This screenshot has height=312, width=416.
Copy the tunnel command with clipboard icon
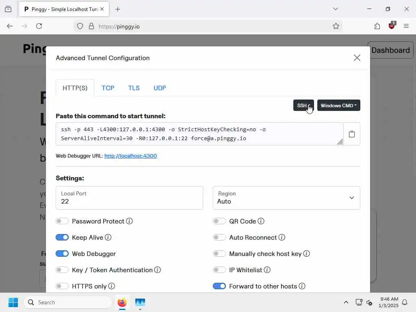pyautogui.click(x=352, y=134)
